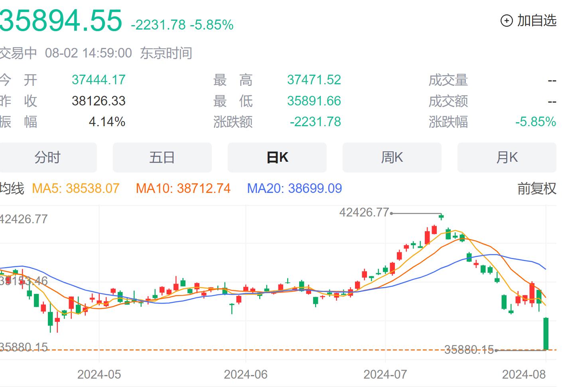
Task: Click the 涨跌额 row value -2231.78
Action: [315, 121]
